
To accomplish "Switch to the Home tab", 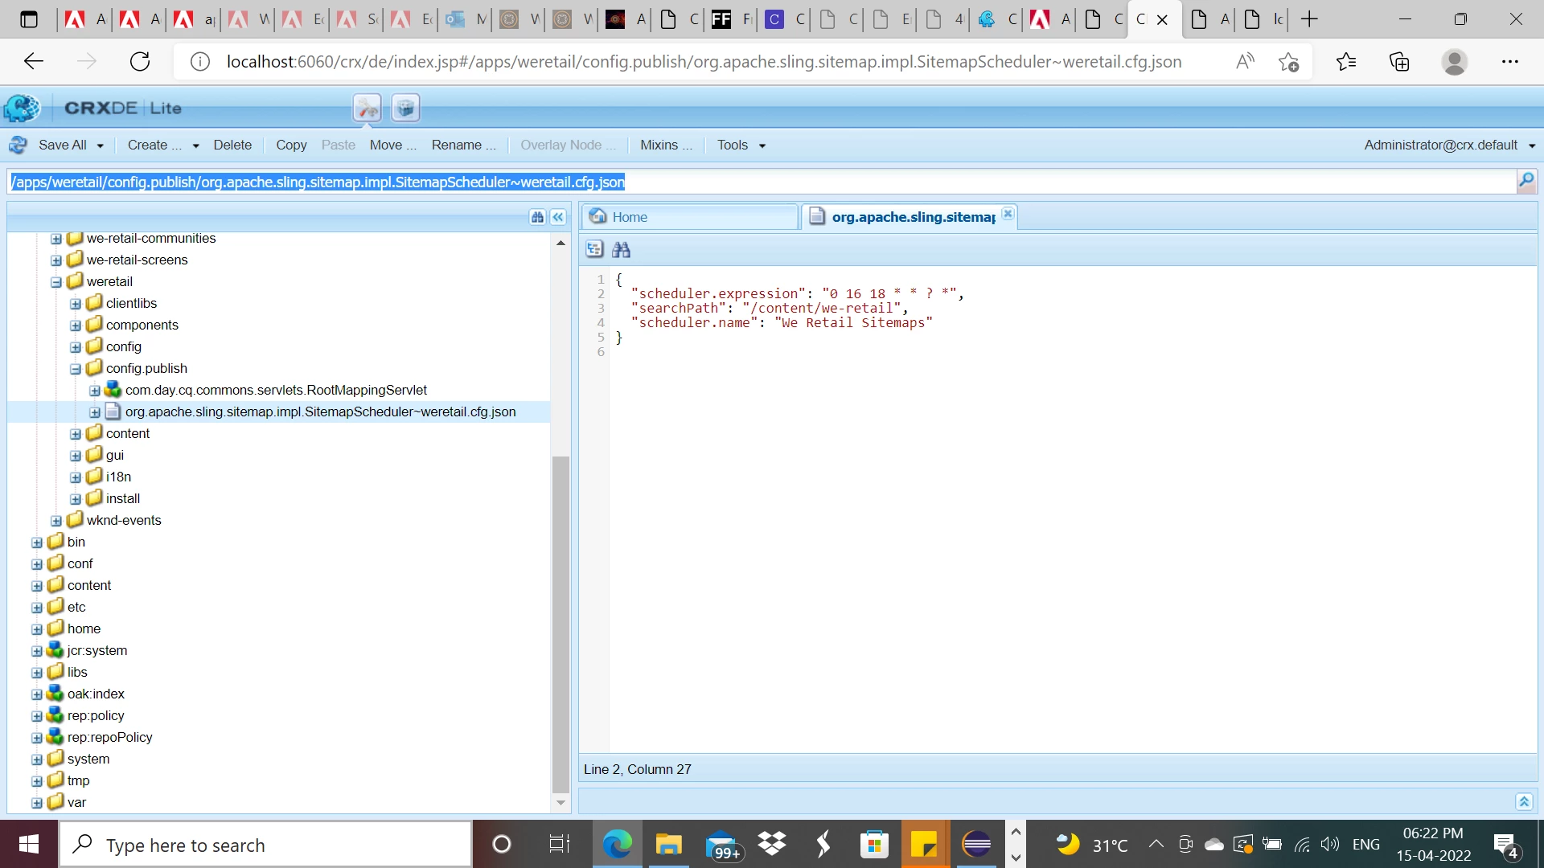I will click(x=629, y=217).
